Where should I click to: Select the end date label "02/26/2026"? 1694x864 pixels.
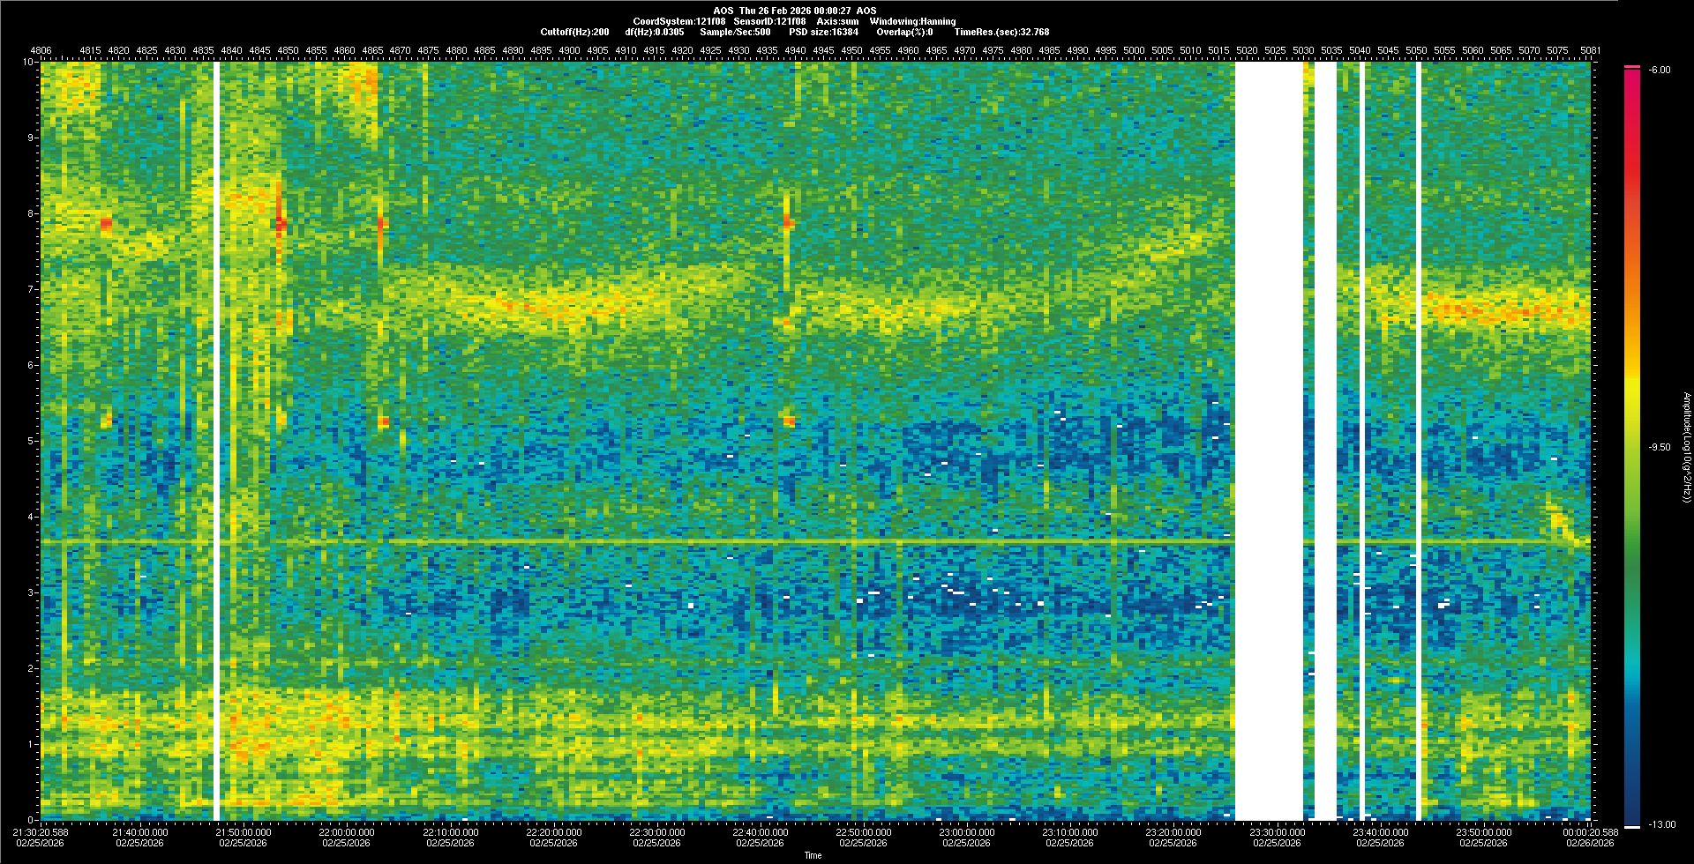(x=1591, y=843)
